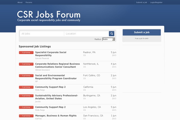Click the Radnor, PA location text
The height and width of the screenshot is (120, 180).
point(89,52)
